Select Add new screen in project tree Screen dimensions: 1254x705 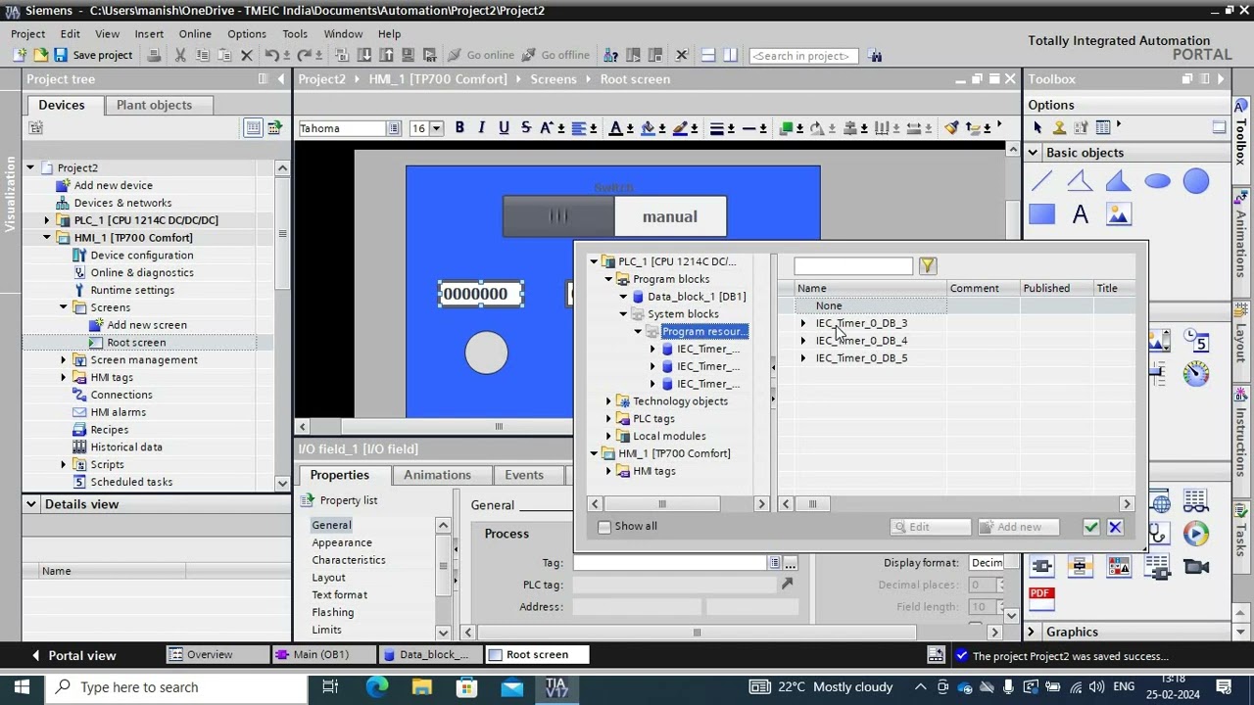(147, 325)
